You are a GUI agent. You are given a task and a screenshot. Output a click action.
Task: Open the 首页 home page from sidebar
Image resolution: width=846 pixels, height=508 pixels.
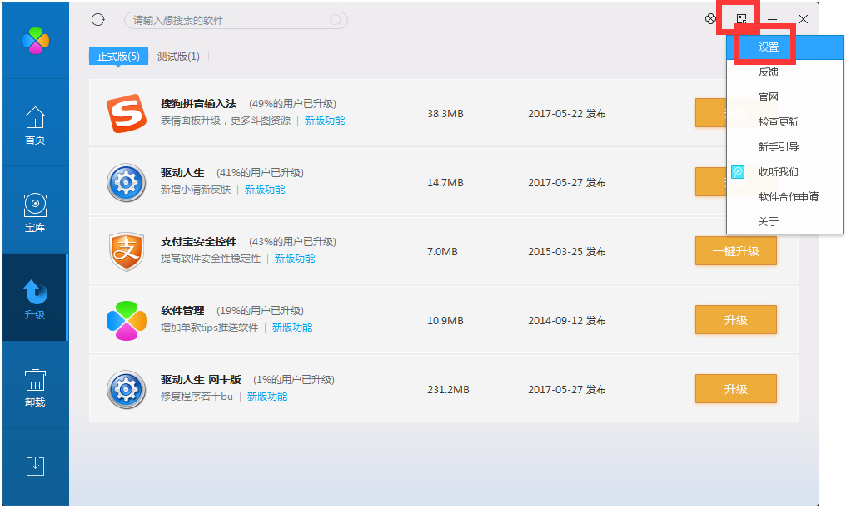(x=35, y=125)
